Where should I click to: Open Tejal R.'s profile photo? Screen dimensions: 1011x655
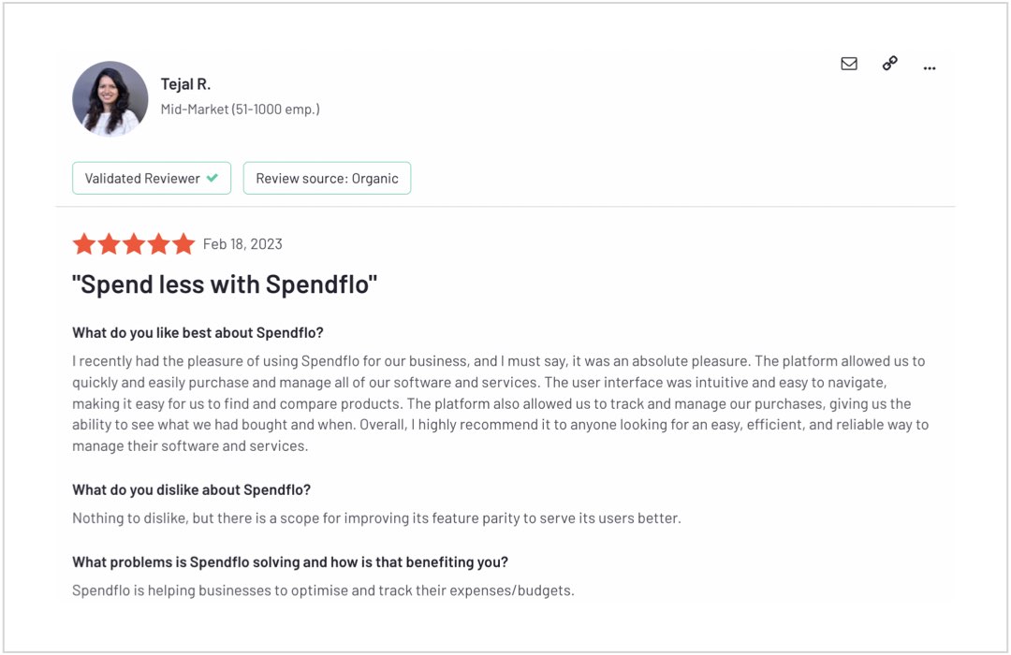click(x=110, y=97)
